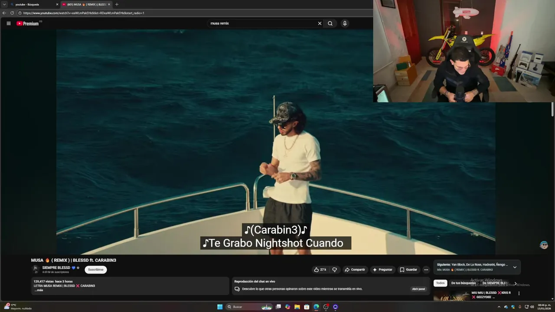Click the video player area

[x=276, y=142]
